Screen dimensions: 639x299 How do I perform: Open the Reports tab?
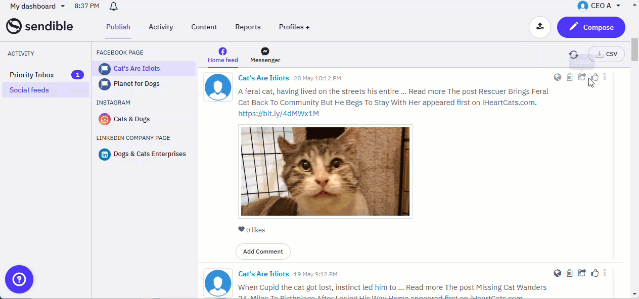[248, 27]
